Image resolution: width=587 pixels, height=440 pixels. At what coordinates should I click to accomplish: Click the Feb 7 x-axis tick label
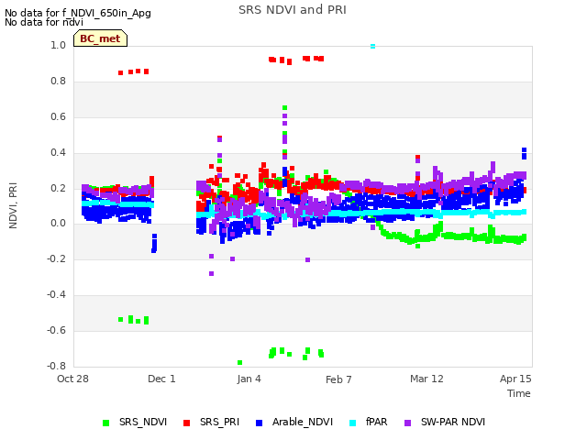(338, 379)
